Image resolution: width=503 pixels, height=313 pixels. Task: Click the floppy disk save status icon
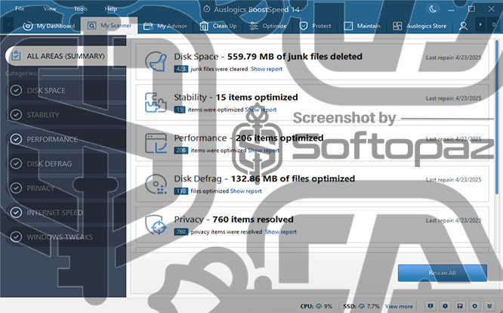[460, 306]
